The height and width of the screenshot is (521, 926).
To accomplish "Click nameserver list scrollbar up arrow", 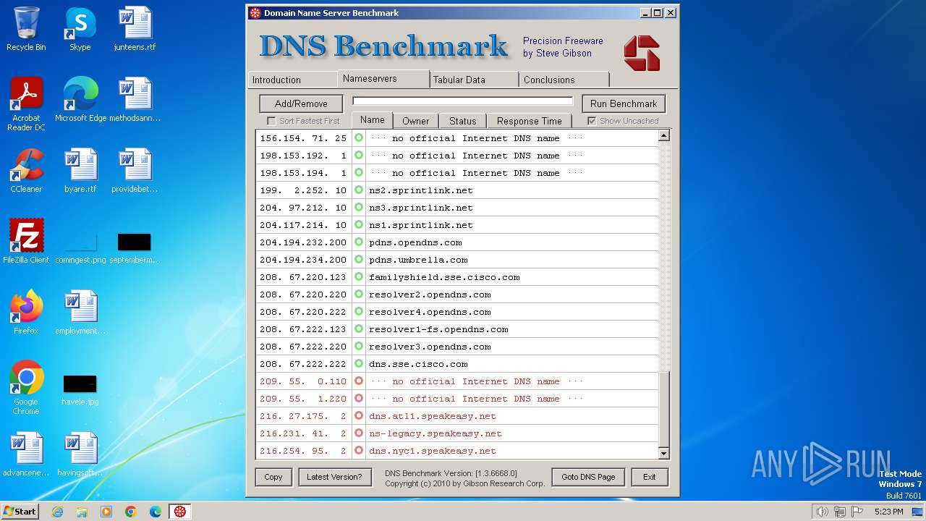I will [664, 135].
